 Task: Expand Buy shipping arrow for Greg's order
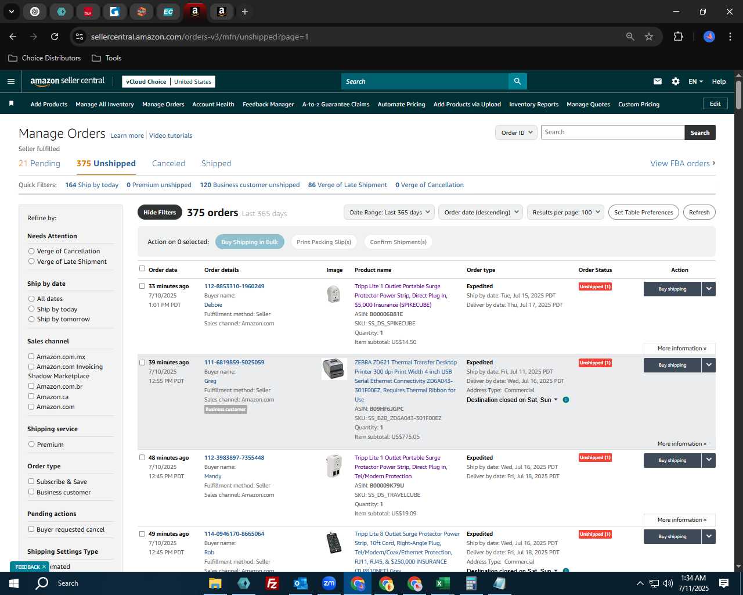[x=709, y=365]
